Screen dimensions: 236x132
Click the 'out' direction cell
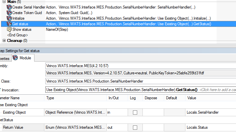(117, 127)
